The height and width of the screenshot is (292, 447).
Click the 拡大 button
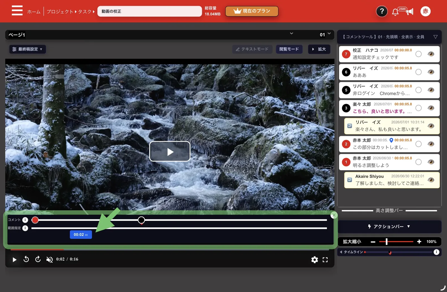(x=319, y=49)
